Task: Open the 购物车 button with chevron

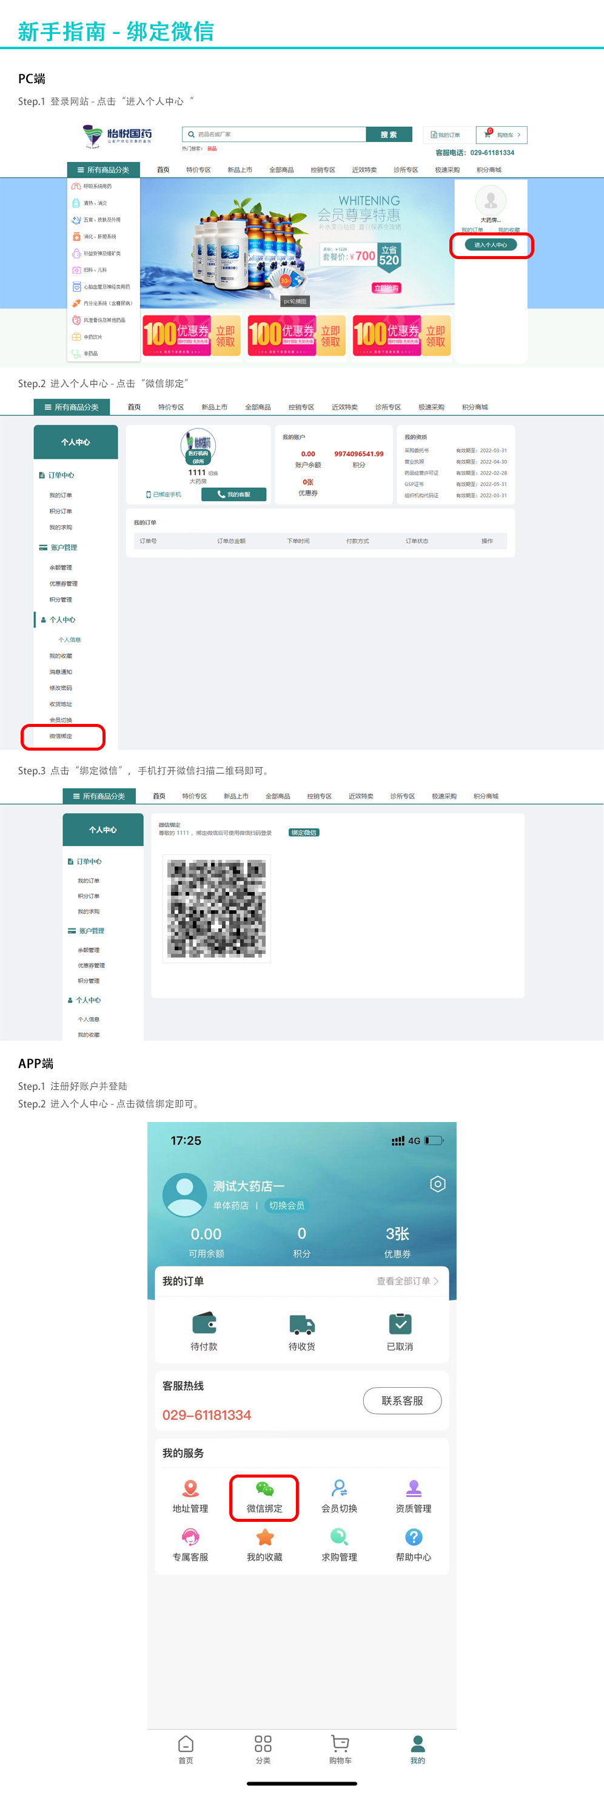Action: click(502, 135)
